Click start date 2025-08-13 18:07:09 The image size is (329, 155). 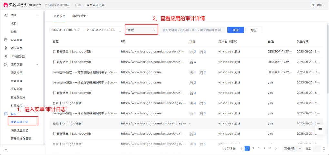tap(65, 30)
